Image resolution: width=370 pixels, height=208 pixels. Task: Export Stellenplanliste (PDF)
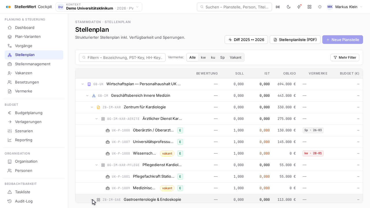(295, 40)
